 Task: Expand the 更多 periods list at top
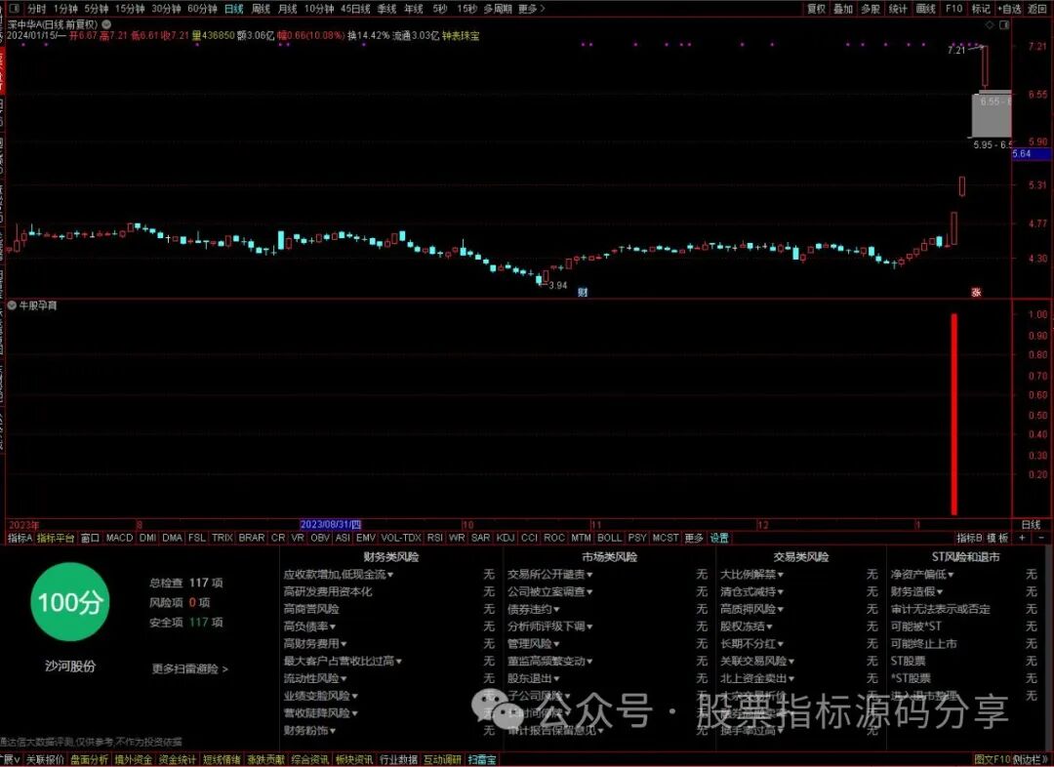pyautogui.click(x=532, y=9)
